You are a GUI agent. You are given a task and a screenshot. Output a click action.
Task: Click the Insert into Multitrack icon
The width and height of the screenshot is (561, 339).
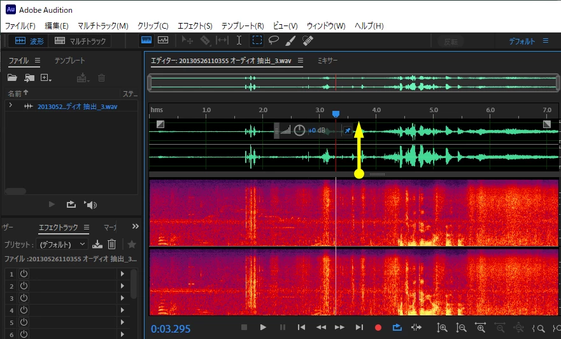[83, 78]
